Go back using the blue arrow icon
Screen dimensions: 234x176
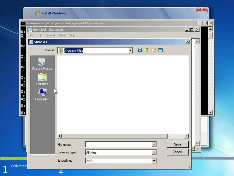click(140, 50)
